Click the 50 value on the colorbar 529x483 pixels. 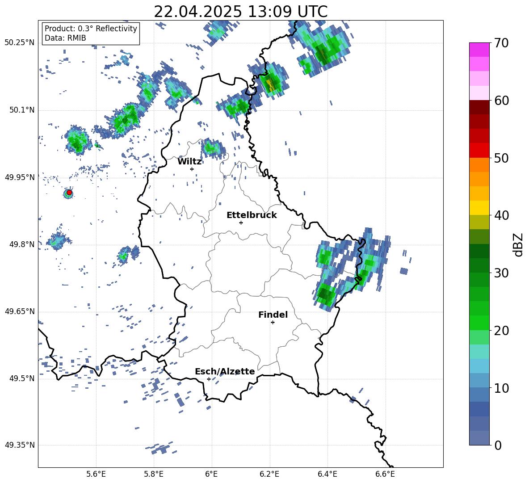pyautogui.click(x=502, y=158)
